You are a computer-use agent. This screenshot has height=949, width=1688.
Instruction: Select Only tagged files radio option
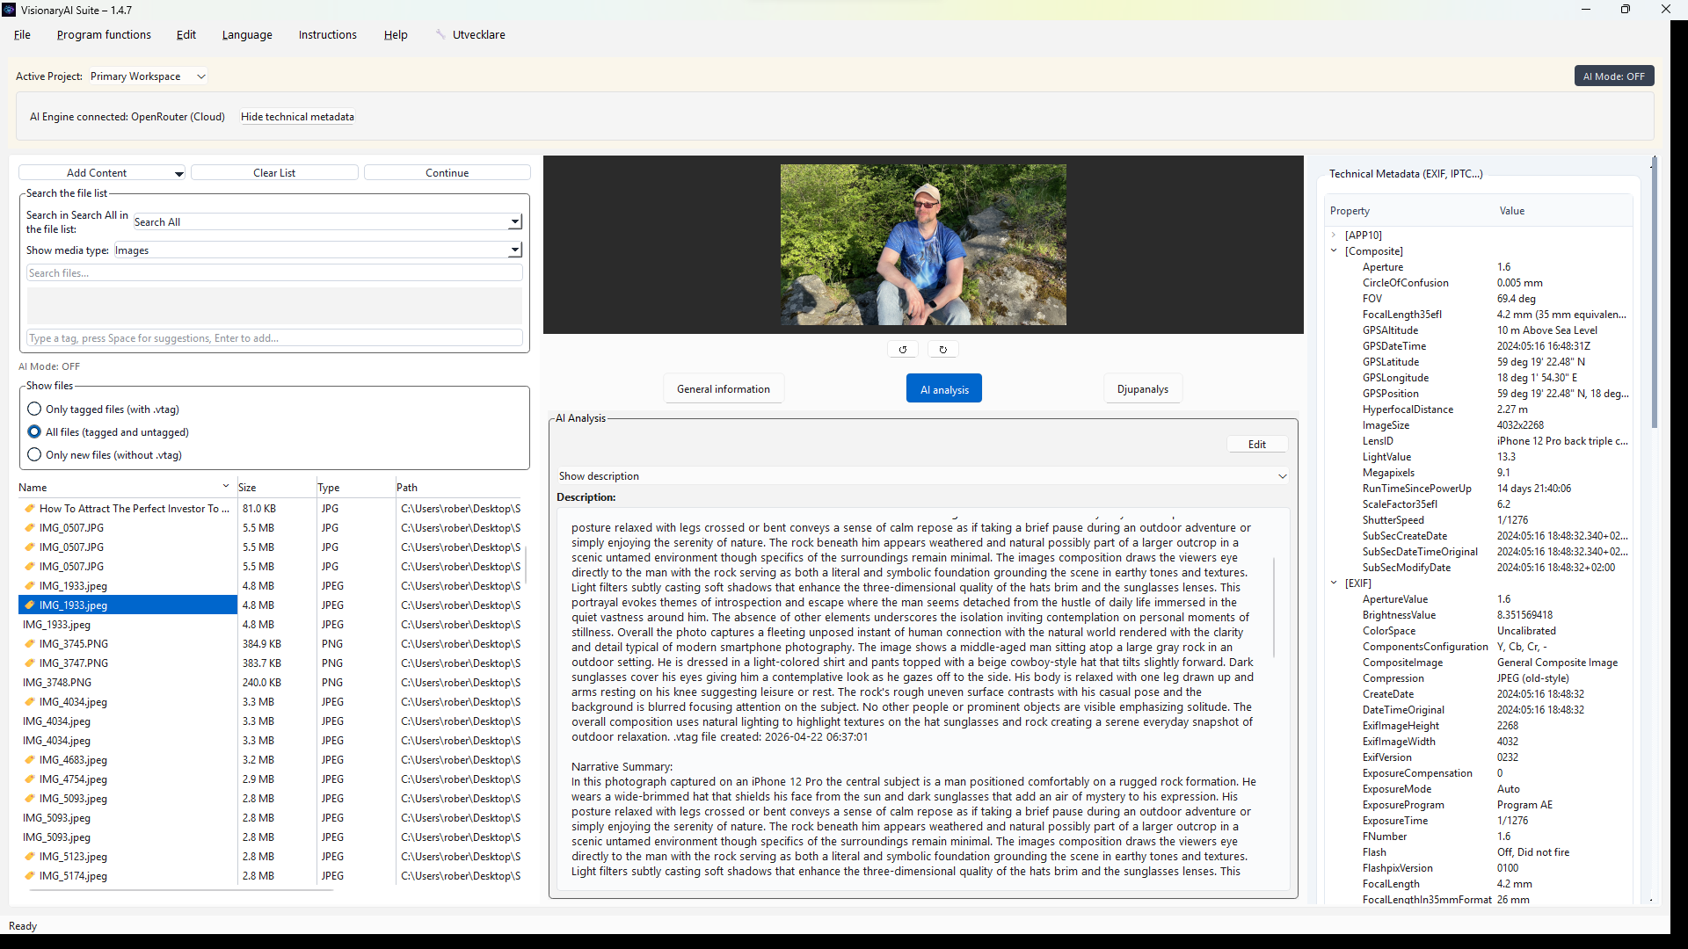click(34, 409)
